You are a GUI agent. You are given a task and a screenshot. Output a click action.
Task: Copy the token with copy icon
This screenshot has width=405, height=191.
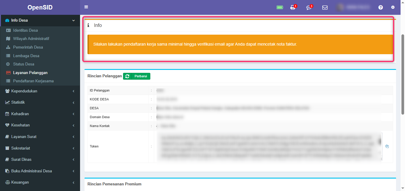pos(387,146)
